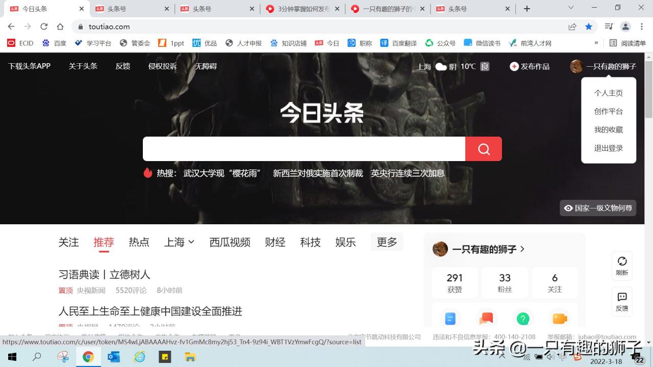The width and height of the screenshot is (653, 367).
Task: Click the orange chat bubbles icon
Action: (486, 319)
